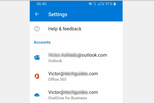Tap the battery icon in status bar

coord(115,4)
